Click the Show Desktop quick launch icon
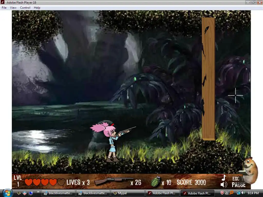This screenshot has width=263, height=197. click(31, 193)
